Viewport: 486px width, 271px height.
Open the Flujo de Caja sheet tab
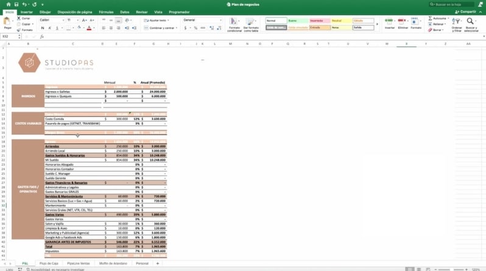[49, 264]
